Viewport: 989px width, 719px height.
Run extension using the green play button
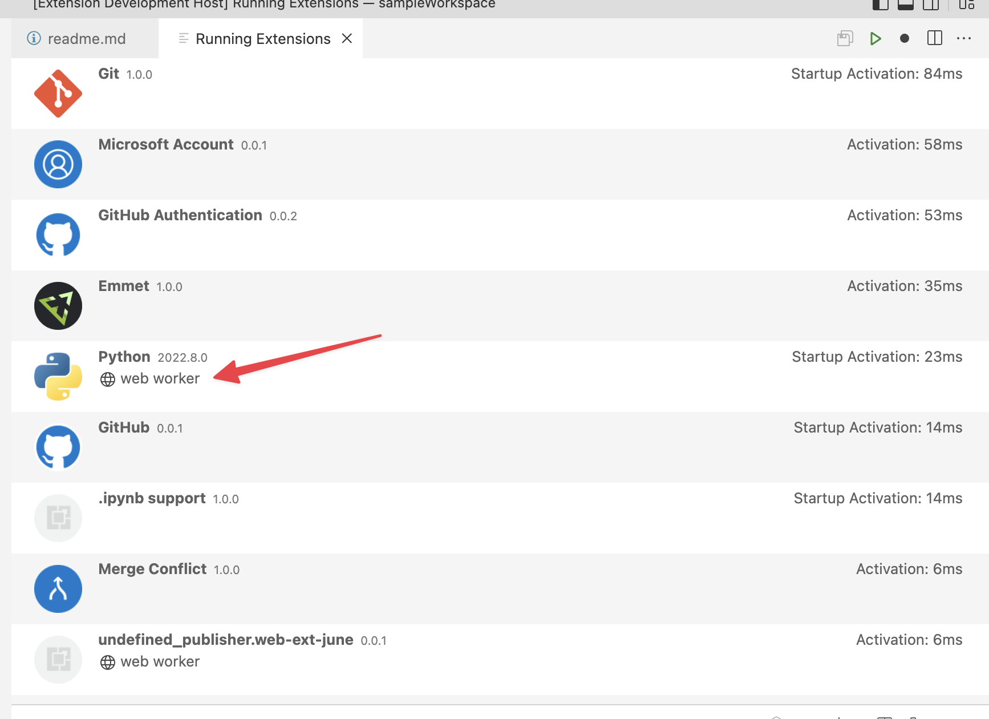(875, 38)
